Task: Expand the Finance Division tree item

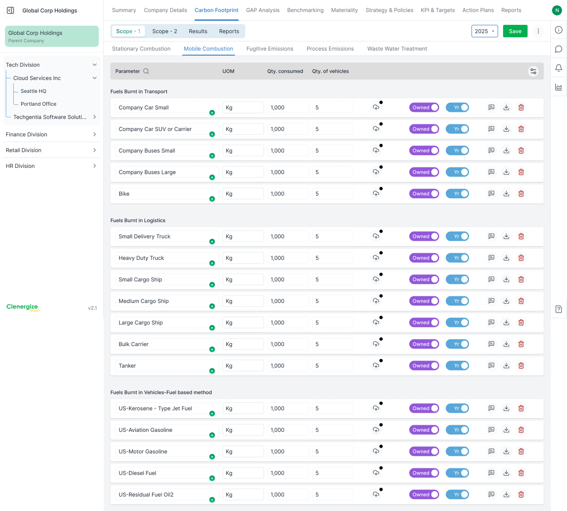Action: point(51,134)
